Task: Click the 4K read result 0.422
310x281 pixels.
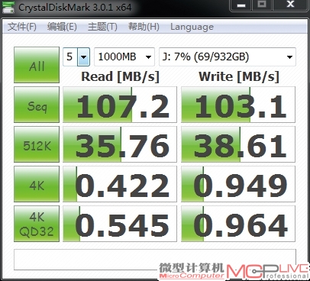Action: [x=120, y=184]
